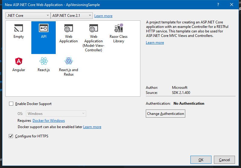
Task: Pick the React.js and Redux template
Action: 68,61
